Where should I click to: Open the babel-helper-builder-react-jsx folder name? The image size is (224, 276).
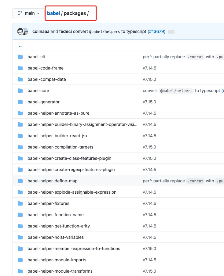pyautogui.click(x=57, y=136)
